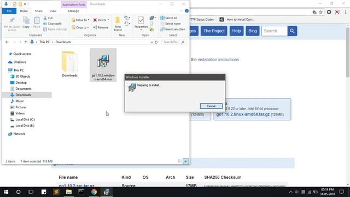Switch to the Share ribbon tab
350x197 pixels.
pyautogui.click(x=39, y=11)
